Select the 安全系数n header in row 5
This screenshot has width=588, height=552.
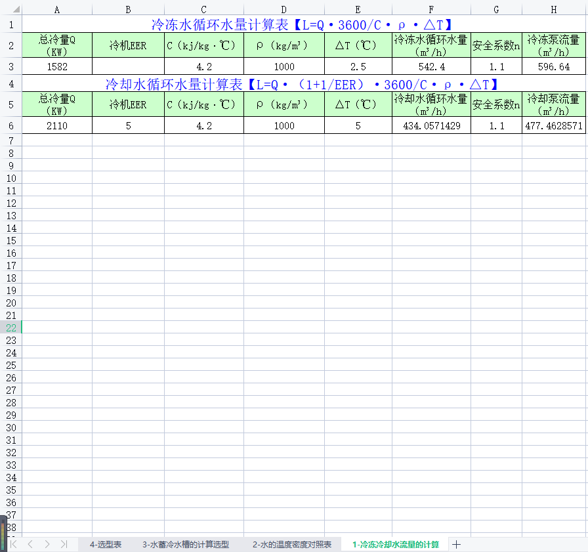tap(496, 104)
